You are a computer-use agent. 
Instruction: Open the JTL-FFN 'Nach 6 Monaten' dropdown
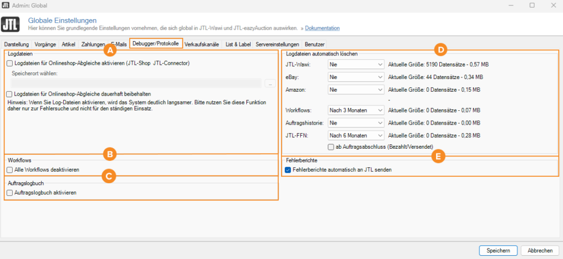point(356,136)
